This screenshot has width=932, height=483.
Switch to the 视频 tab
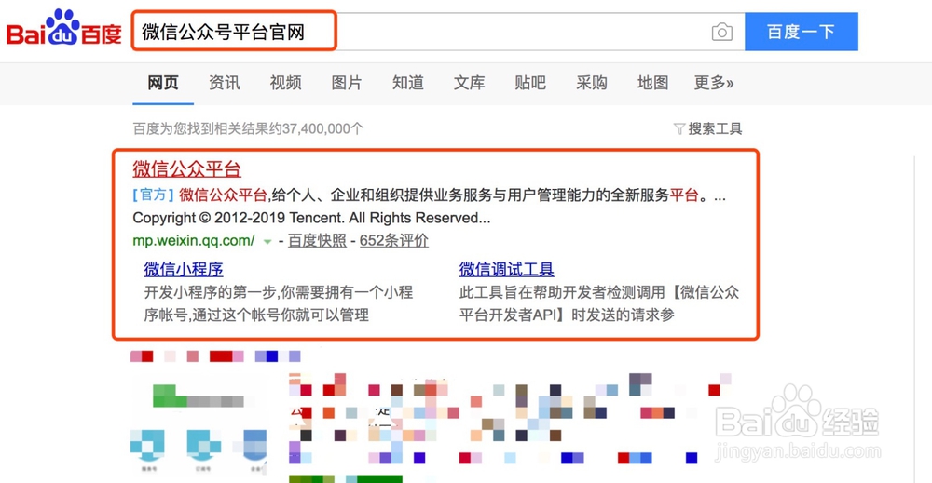(x=285, y=83)
